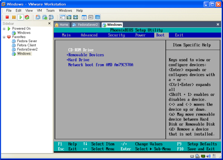
Task: Click the green Power On play icon
Action: [20, 17]
